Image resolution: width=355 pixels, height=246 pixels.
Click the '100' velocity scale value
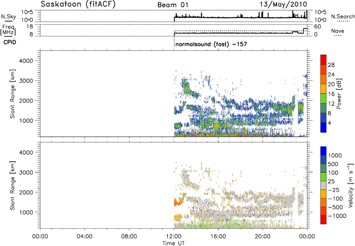pyautogui.click(x=333, y=173)
